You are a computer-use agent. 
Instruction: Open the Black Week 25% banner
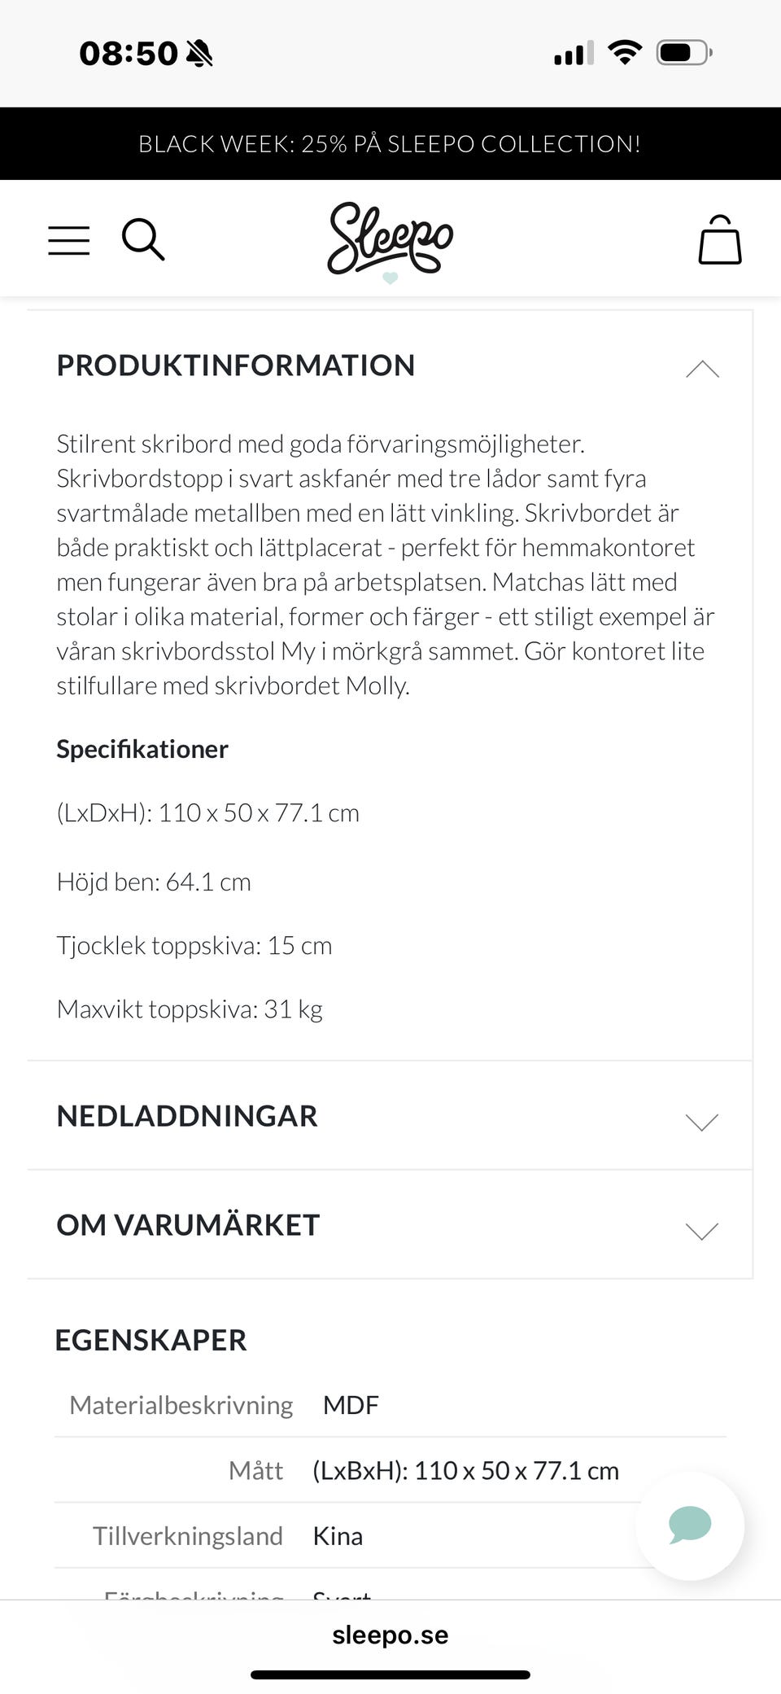click(390, 144)
